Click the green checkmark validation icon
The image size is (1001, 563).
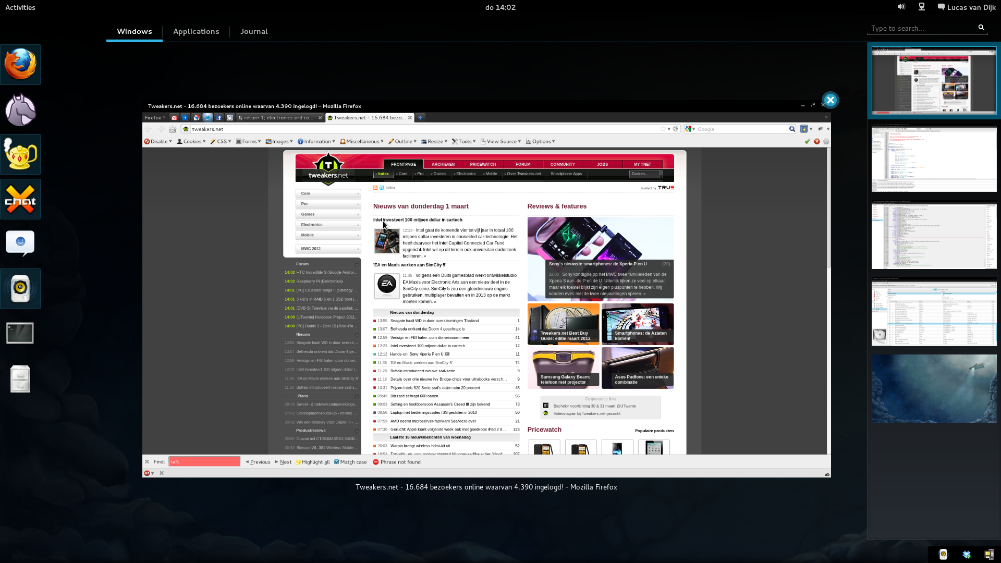pyautogui.click(x=808, y=141)
